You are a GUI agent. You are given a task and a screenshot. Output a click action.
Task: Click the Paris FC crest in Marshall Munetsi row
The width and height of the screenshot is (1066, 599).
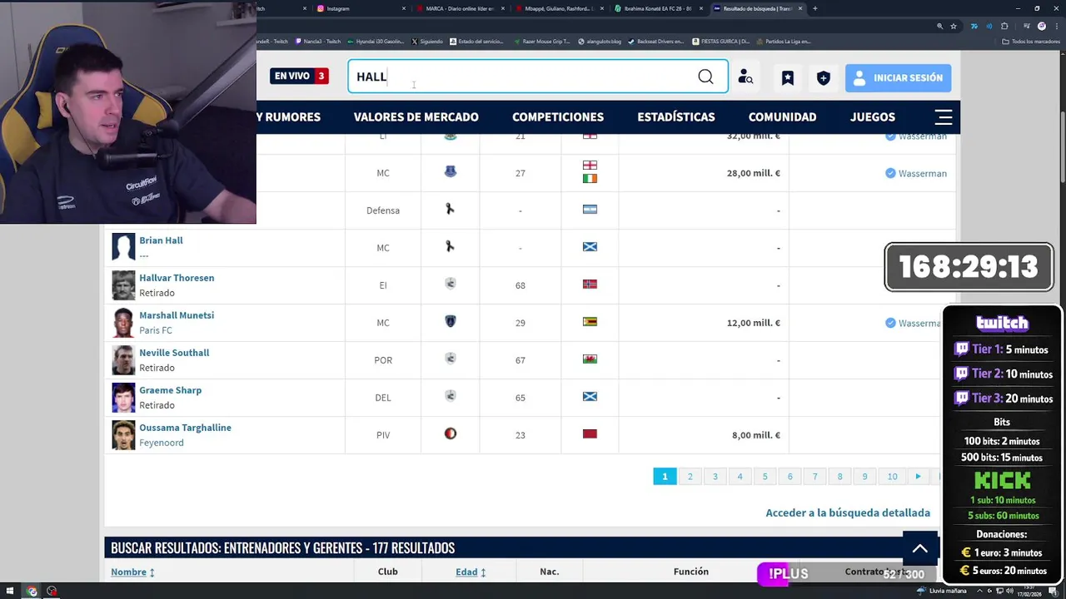(x=451, y=322)
